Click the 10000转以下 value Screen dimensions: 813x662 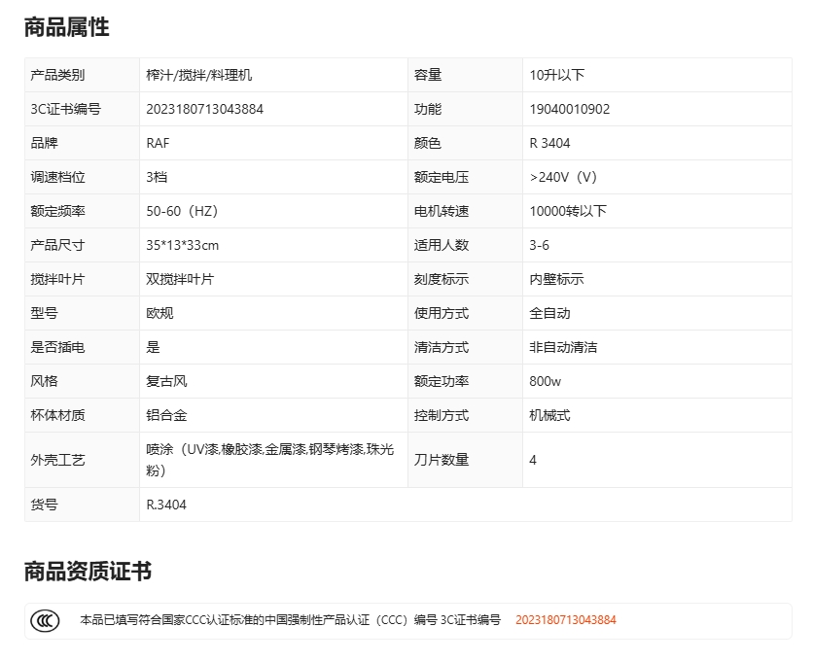(568, 212)
